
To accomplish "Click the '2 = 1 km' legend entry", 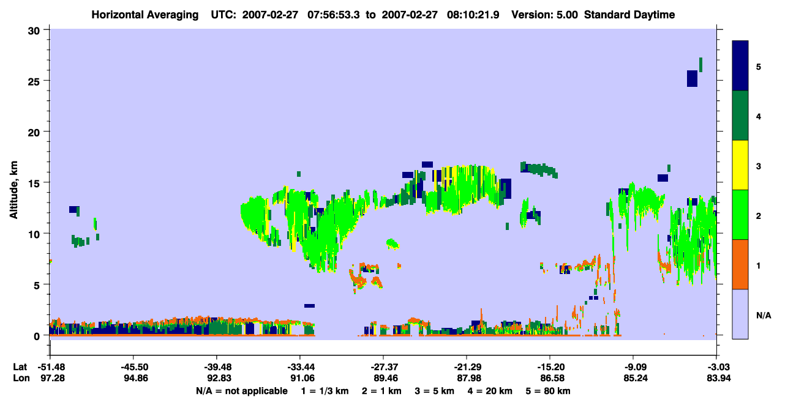I will pyautogui.click(x=380, y=391).
